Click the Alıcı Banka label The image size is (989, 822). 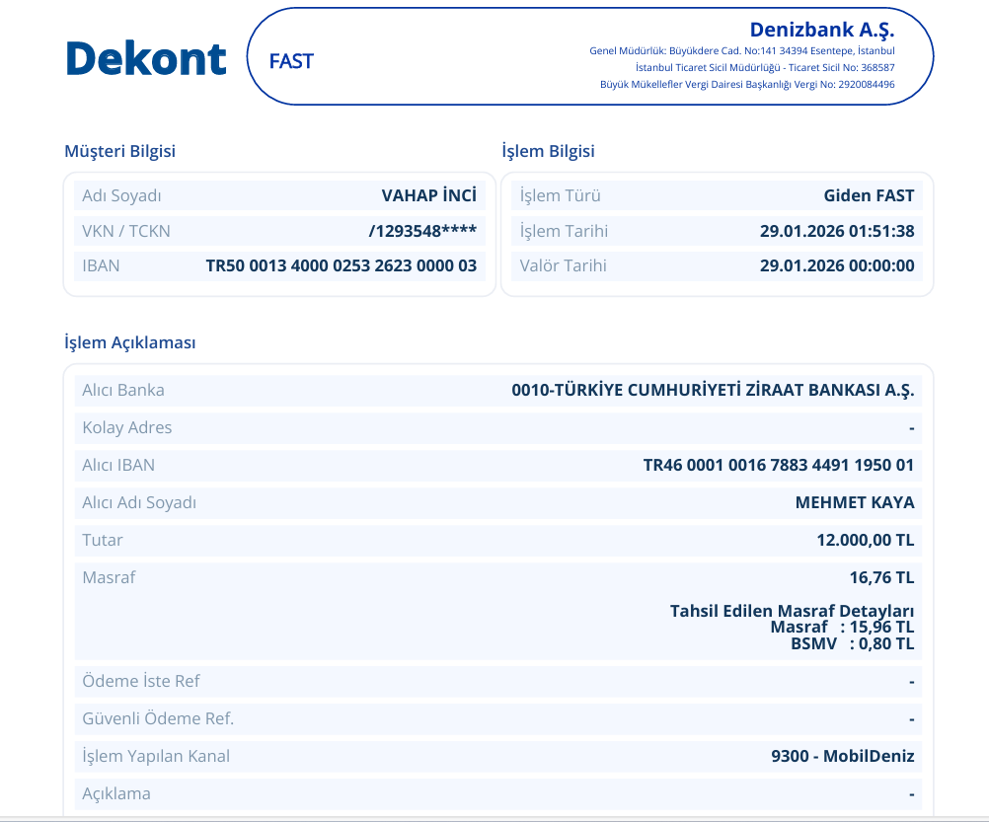pyautogui.click(x=123, y=390)
